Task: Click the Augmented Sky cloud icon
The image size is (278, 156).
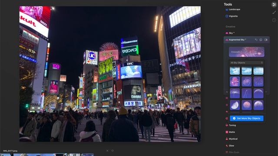Action: click(x=227, y=40)
